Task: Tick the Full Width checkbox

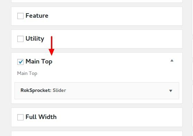Action: click(20, 117)
